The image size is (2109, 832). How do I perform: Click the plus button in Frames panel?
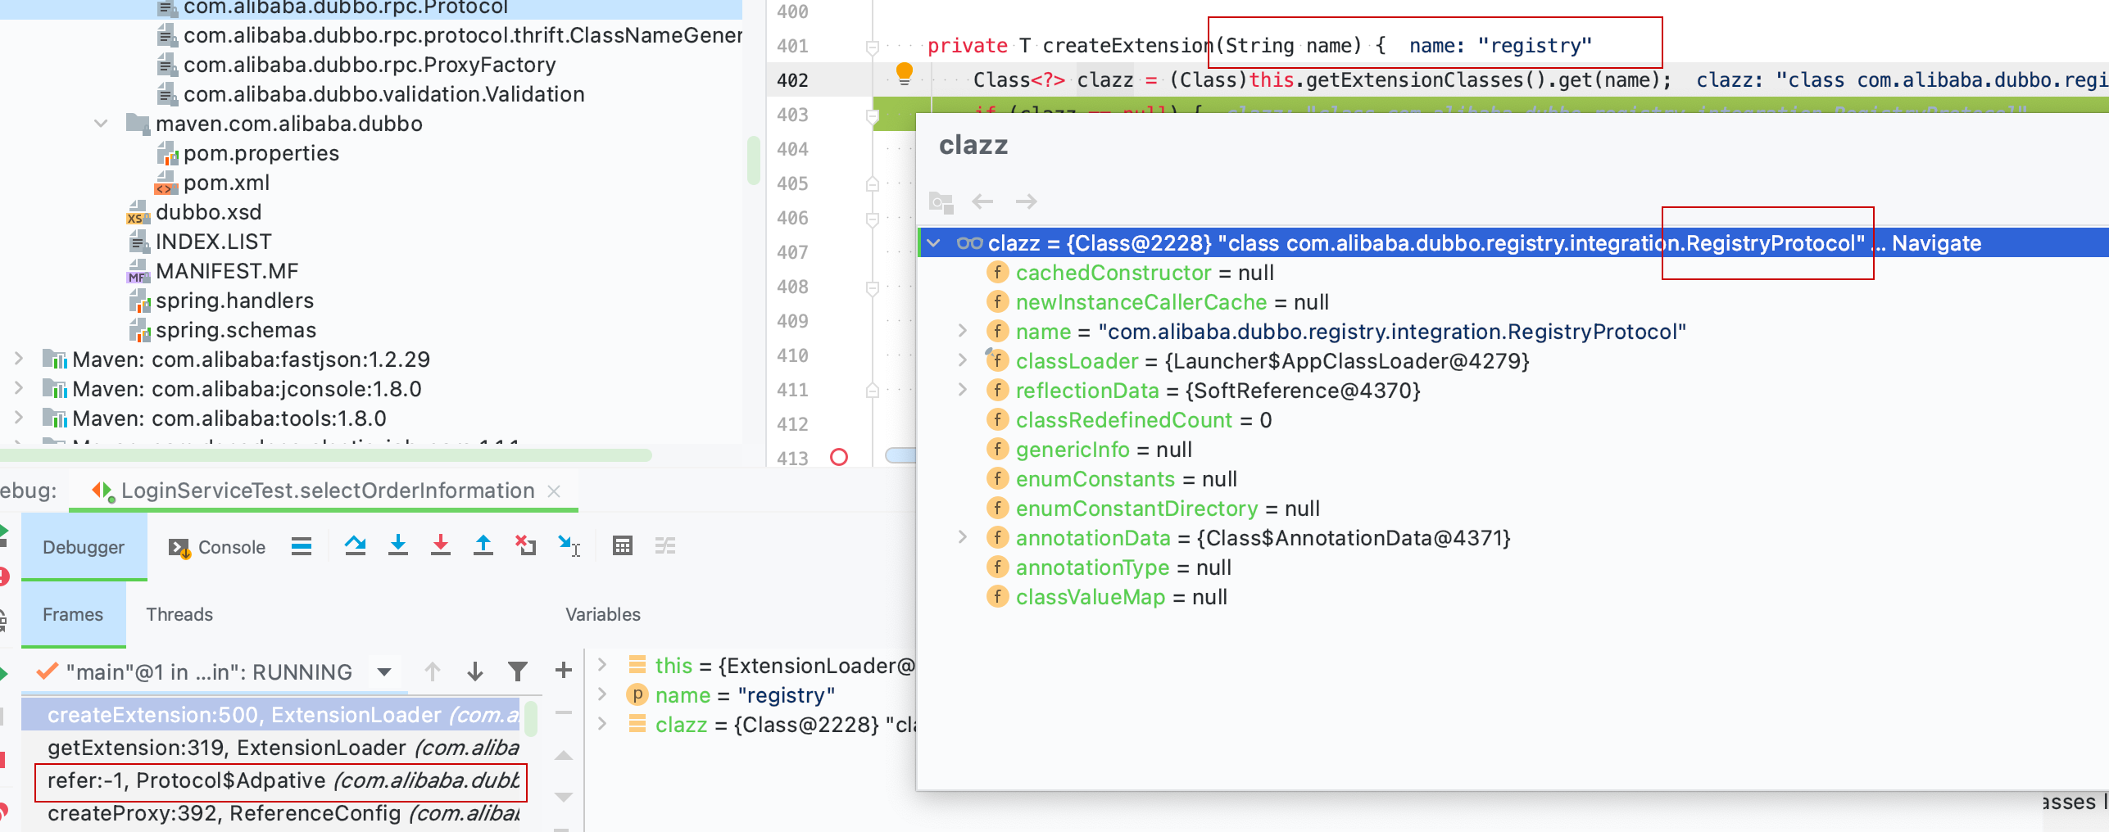pyautogui.click(x=563, y=671)
